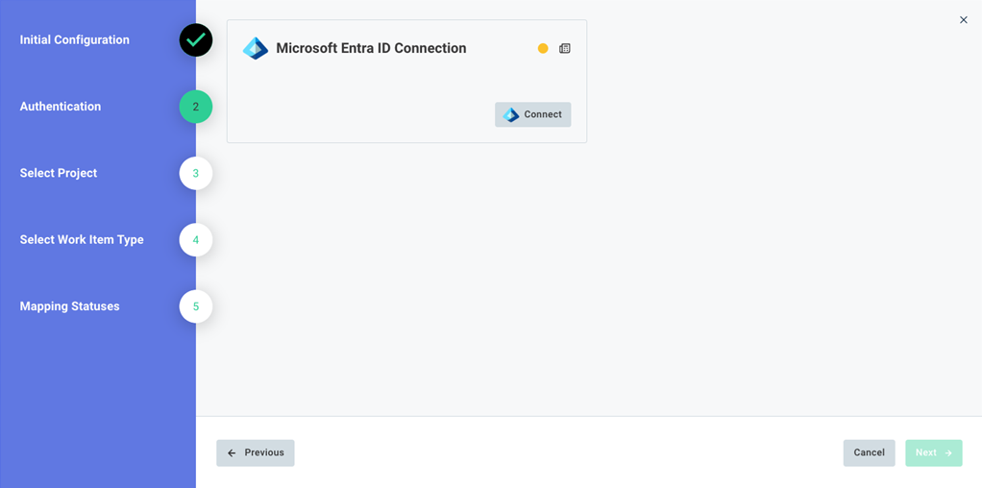982x488 pixels.
Task: Select the completed Initial Configuration checkmark step
Action: 196,40
